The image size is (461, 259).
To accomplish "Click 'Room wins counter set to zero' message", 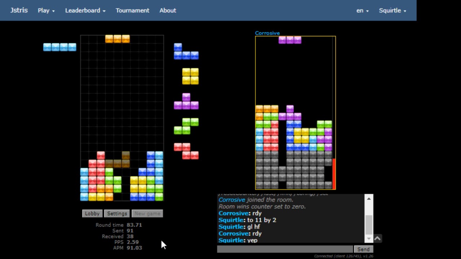I will click(x=262, y=206).
